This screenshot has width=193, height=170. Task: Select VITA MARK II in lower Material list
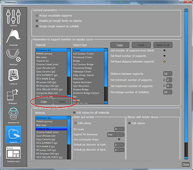point(51,147)
